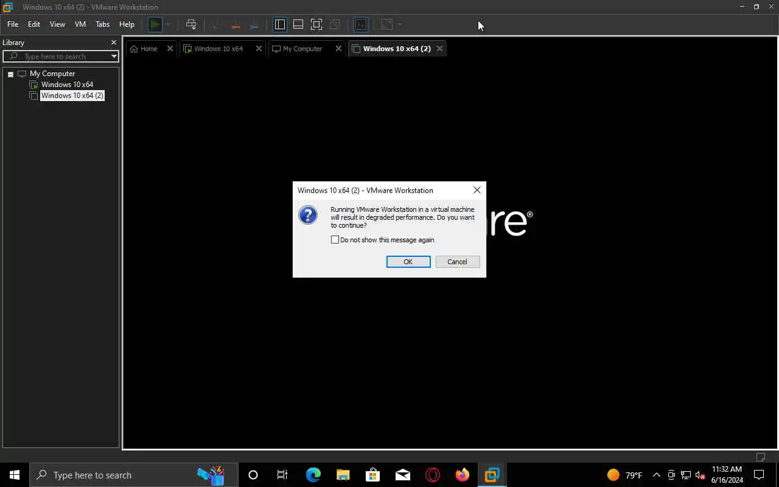This screenshot has width=779, height=487.
Task: Open Mail app from taskbar
Action: 402,475
